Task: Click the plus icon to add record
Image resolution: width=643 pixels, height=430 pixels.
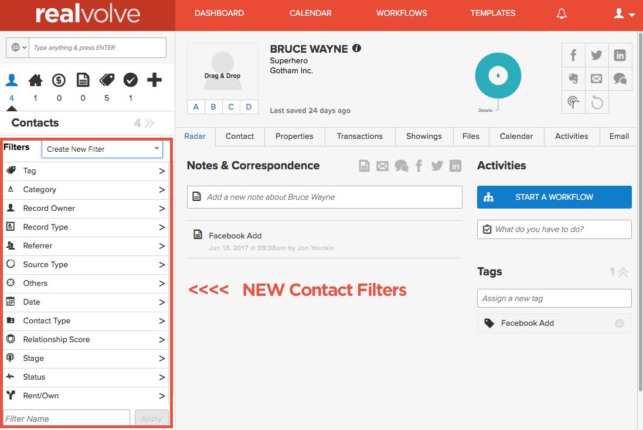Action: [154, 80]
